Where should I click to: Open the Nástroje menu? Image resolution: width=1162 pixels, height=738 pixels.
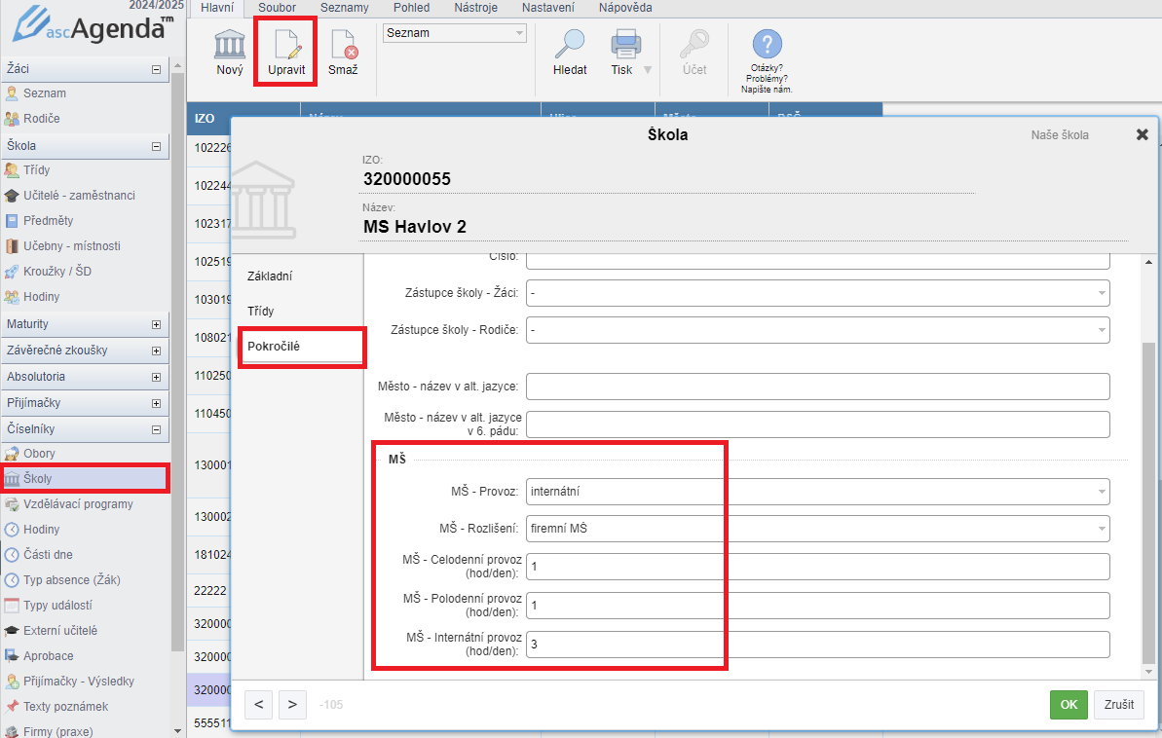(475, 8)
